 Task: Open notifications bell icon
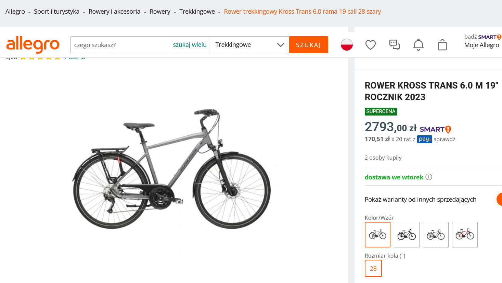click(x=418, y=45)
